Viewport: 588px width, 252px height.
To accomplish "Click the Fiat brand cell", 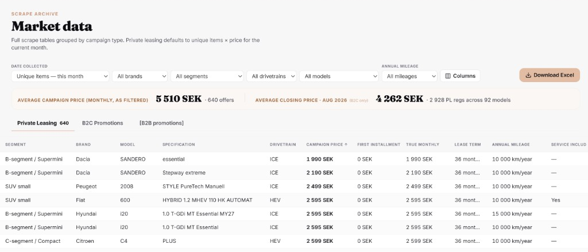I will [79, 200].
